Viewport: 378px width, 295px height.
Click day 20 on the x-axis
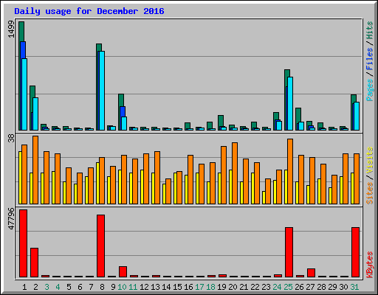coord(233,287)
